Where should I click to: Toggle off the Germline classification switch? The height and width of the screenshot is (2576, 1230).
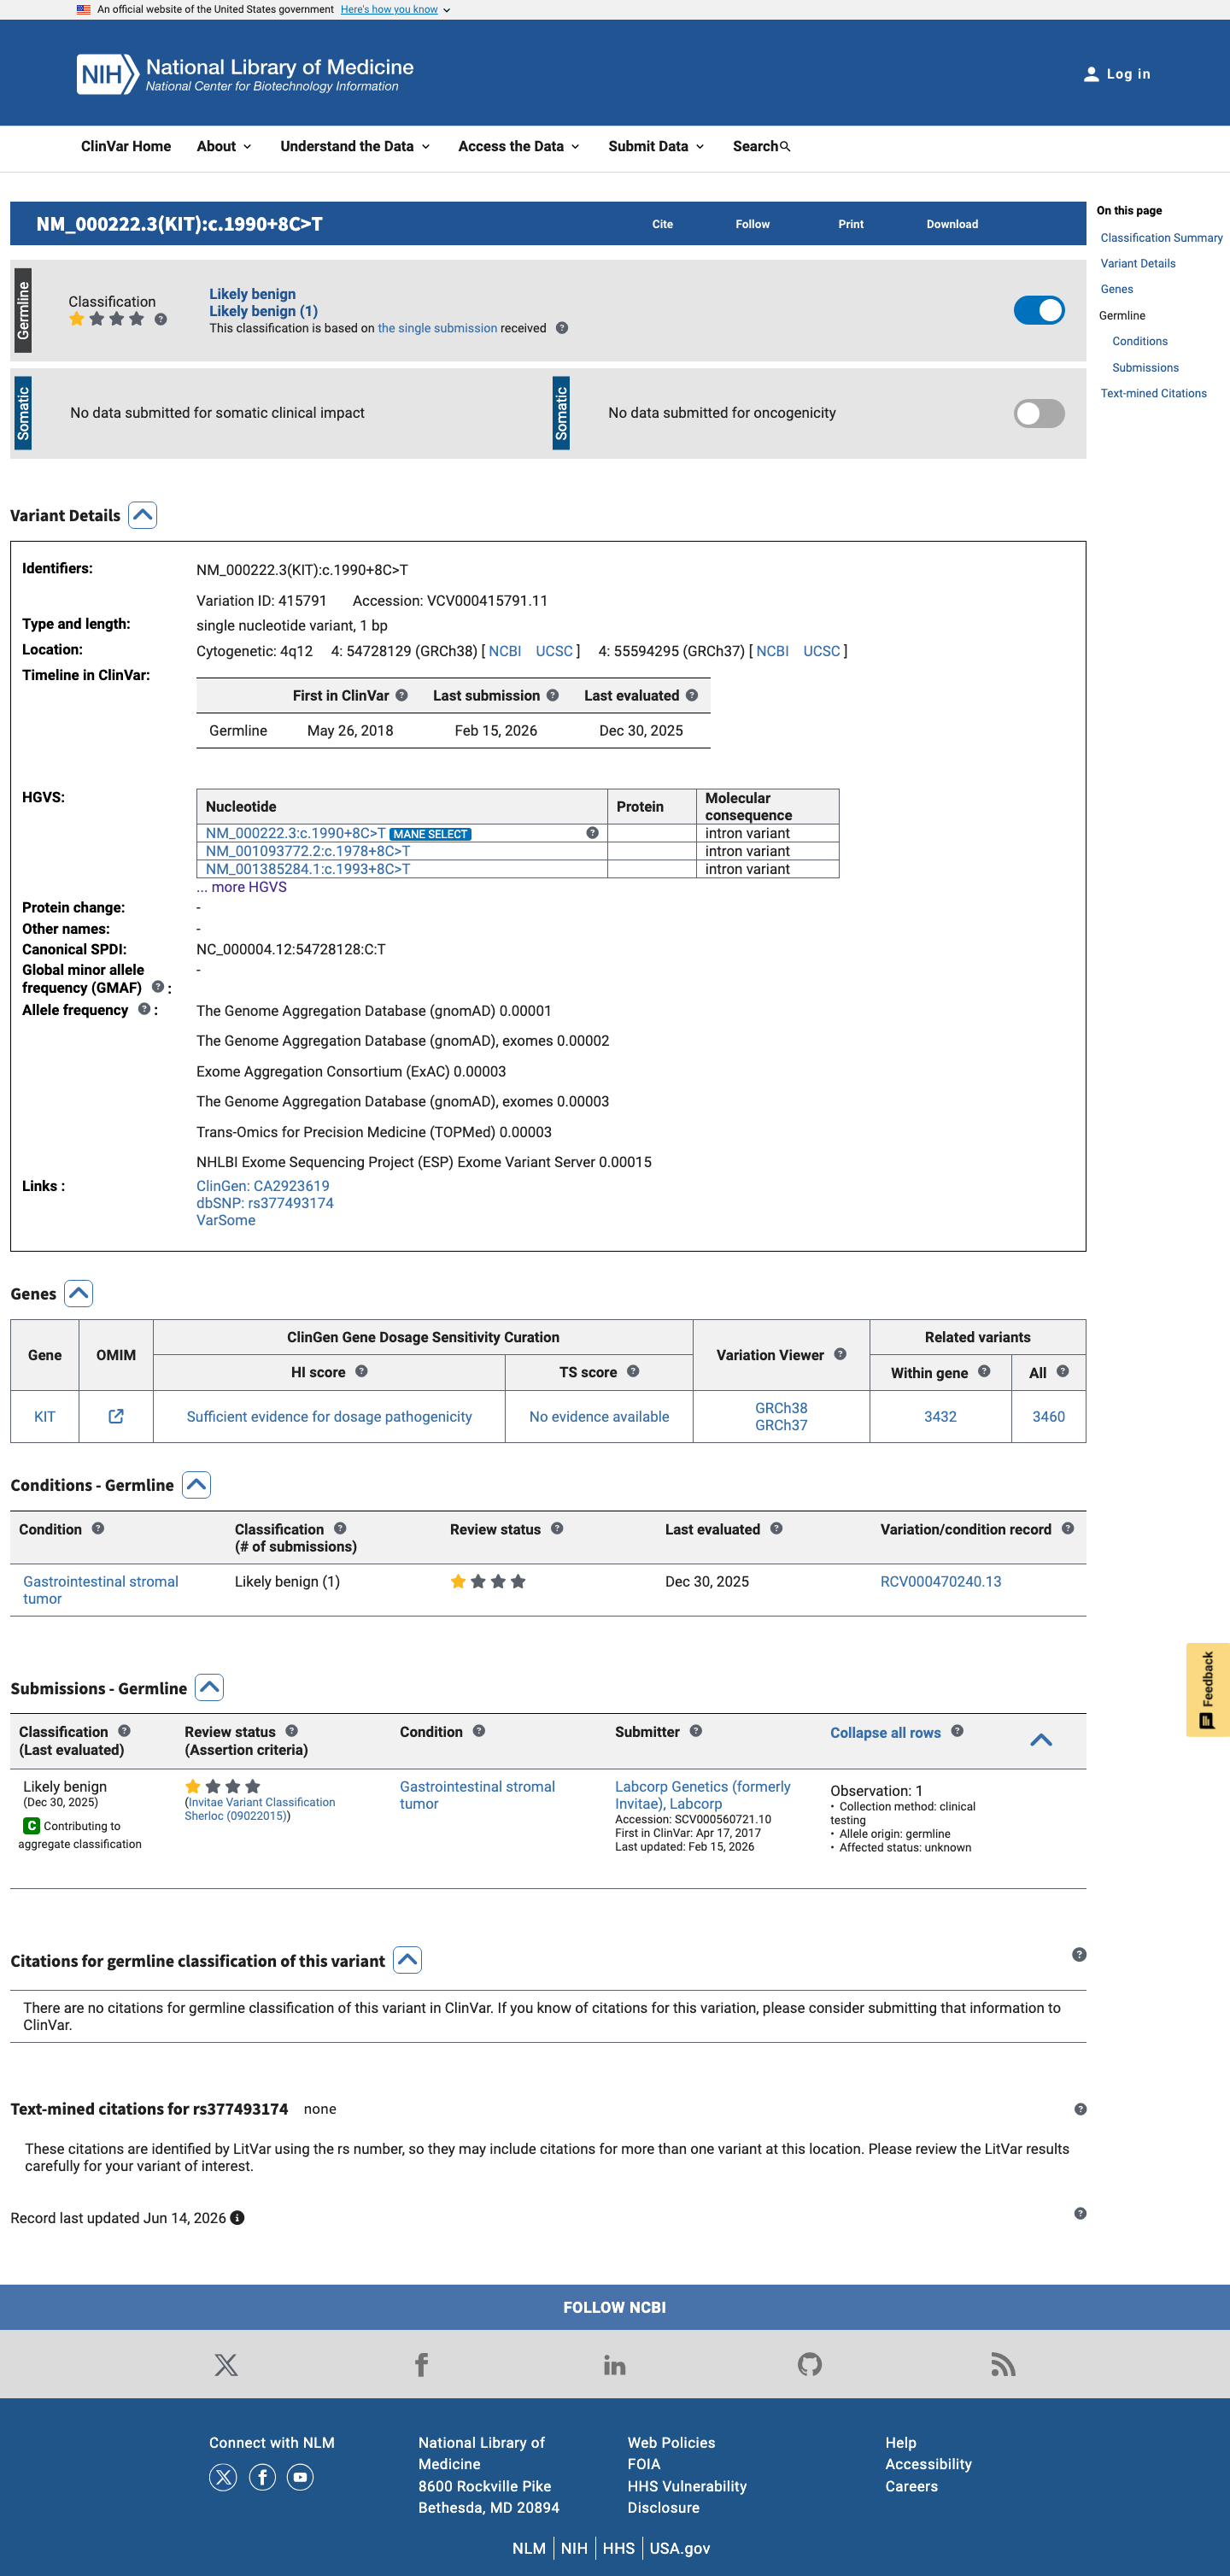point(1039,311)
